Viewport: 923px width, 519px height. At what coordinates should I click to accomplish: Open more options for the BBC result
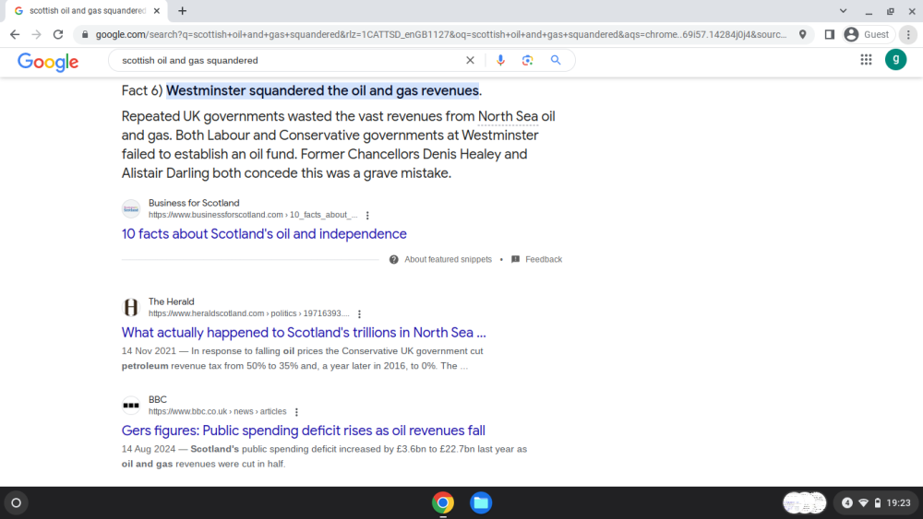point(296,412)
